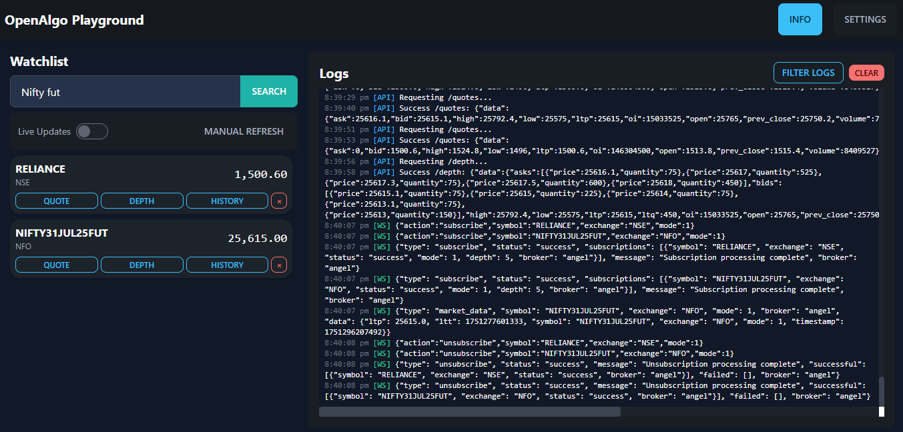Open the INFO tab
The width and height of the screenshot is (903, 432).
800,19
